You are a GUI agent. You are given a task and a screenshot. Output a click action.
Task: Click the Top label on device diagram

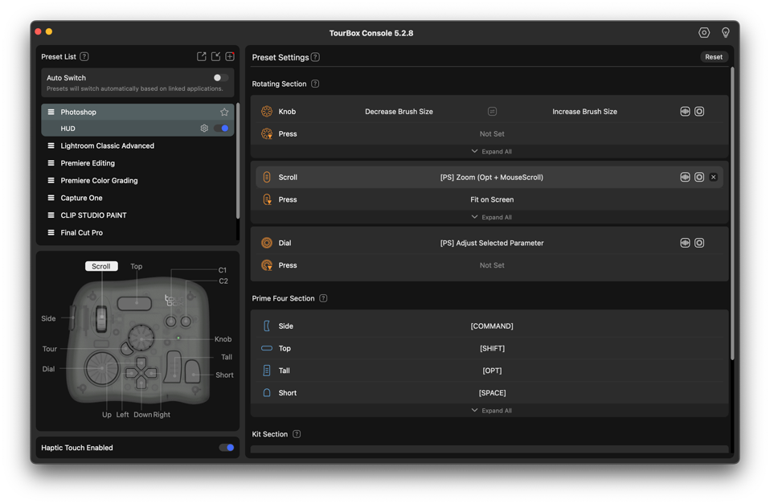[x=136, y=266]
